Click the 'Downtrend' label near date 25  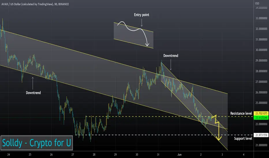tap(33, 93)
